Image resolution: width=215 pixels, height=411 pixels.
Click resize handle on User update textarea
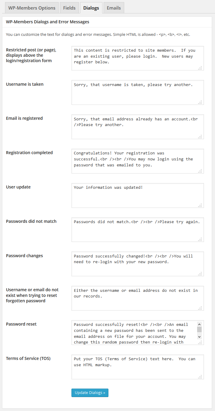[200, 205]
